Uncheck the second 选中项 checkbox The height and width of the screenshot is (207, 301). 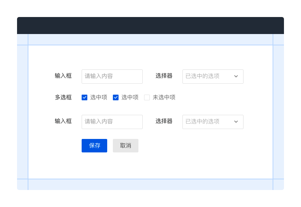116,97
